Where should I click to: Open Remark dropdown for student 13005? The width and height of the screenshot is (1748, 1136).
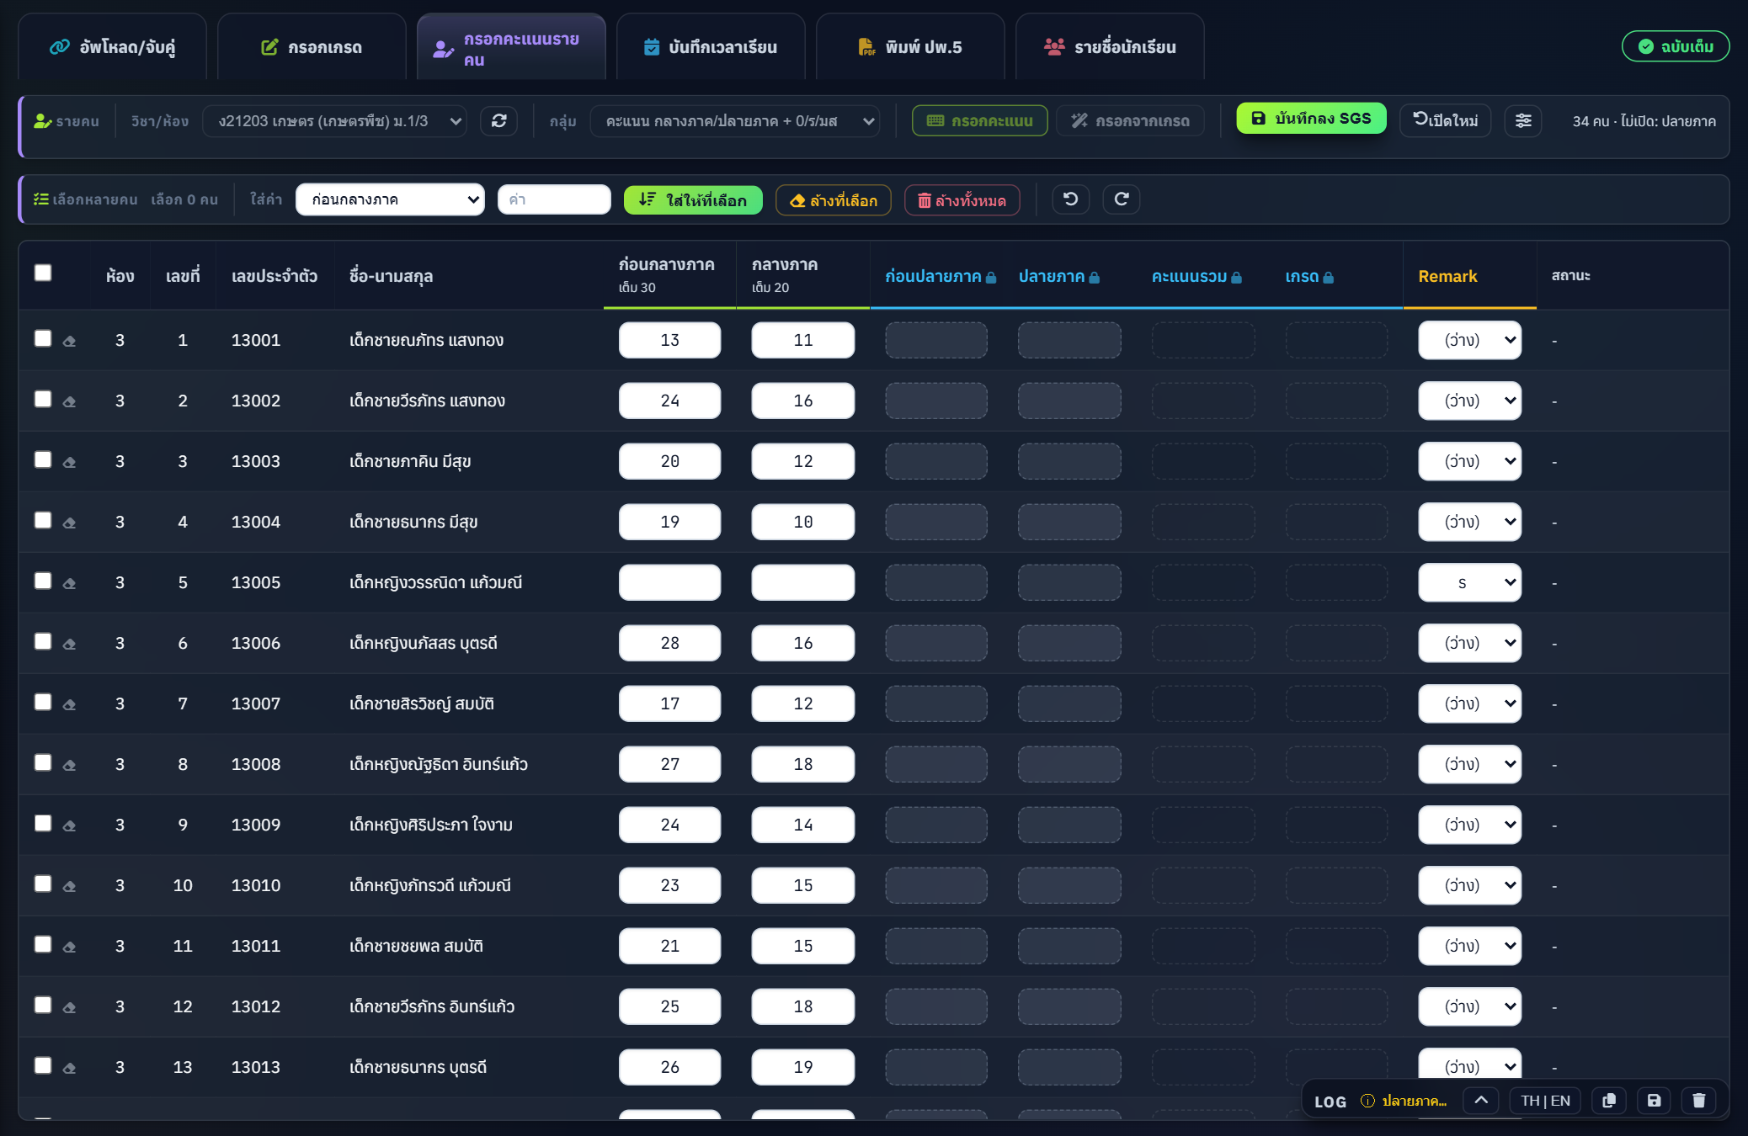[1469, 582]
